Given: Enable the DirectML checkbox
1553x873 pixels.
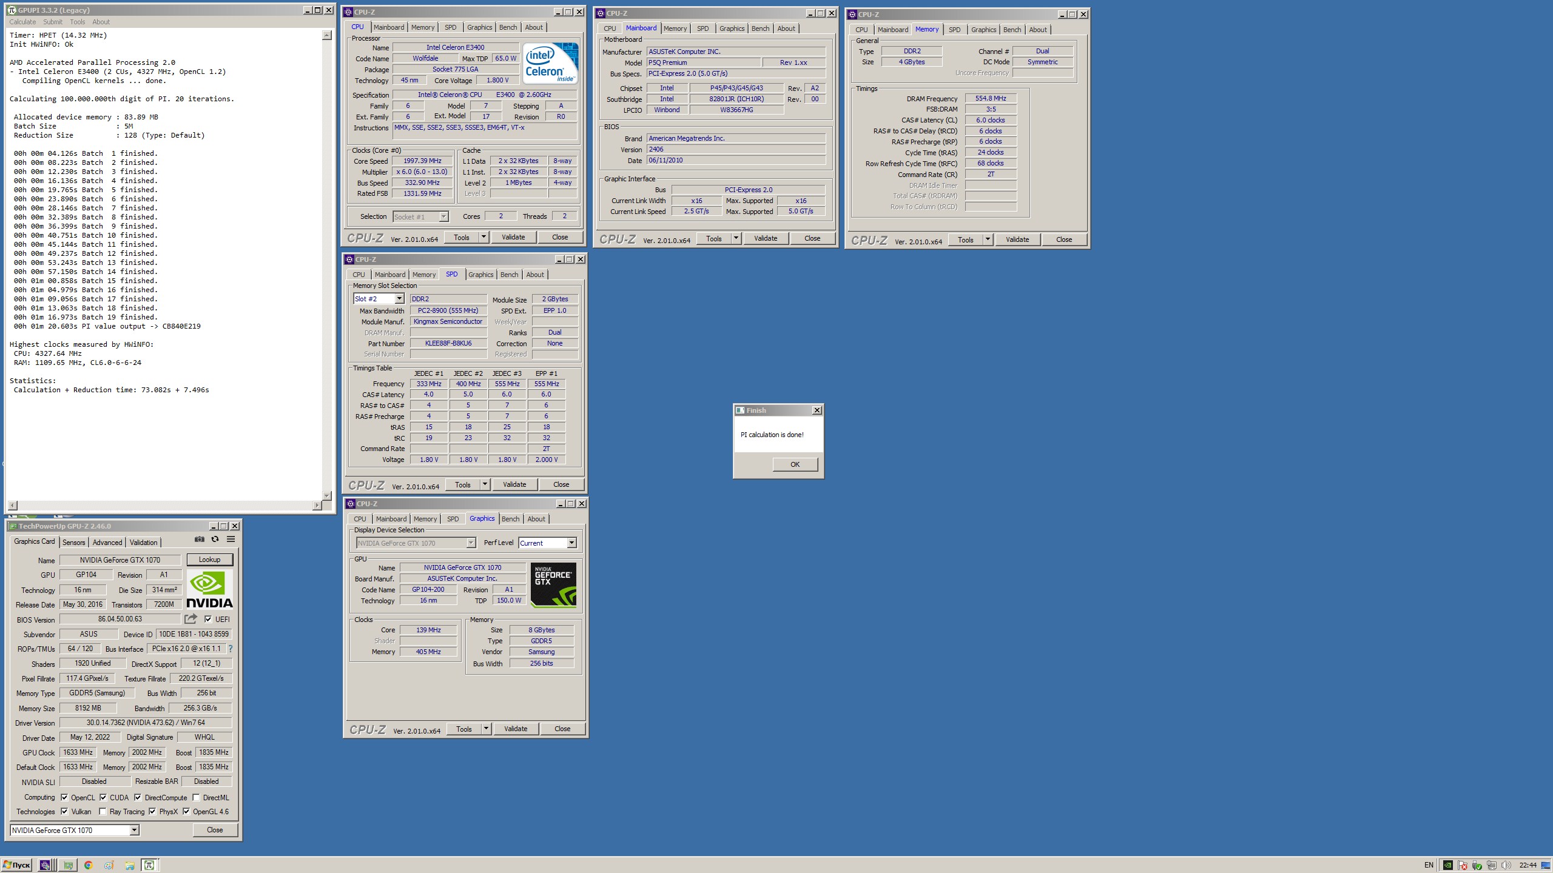Looking at the screenshot, I should (x=196, y=797).
